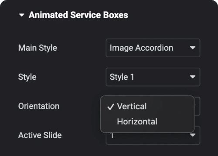Click the Style 1 selected value text
This screenshot has width=218, height=156.
point(122,77)
